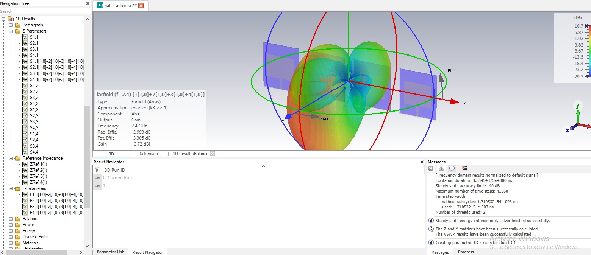Click the pin icon beside 0: Current Run

click(97, 178)
